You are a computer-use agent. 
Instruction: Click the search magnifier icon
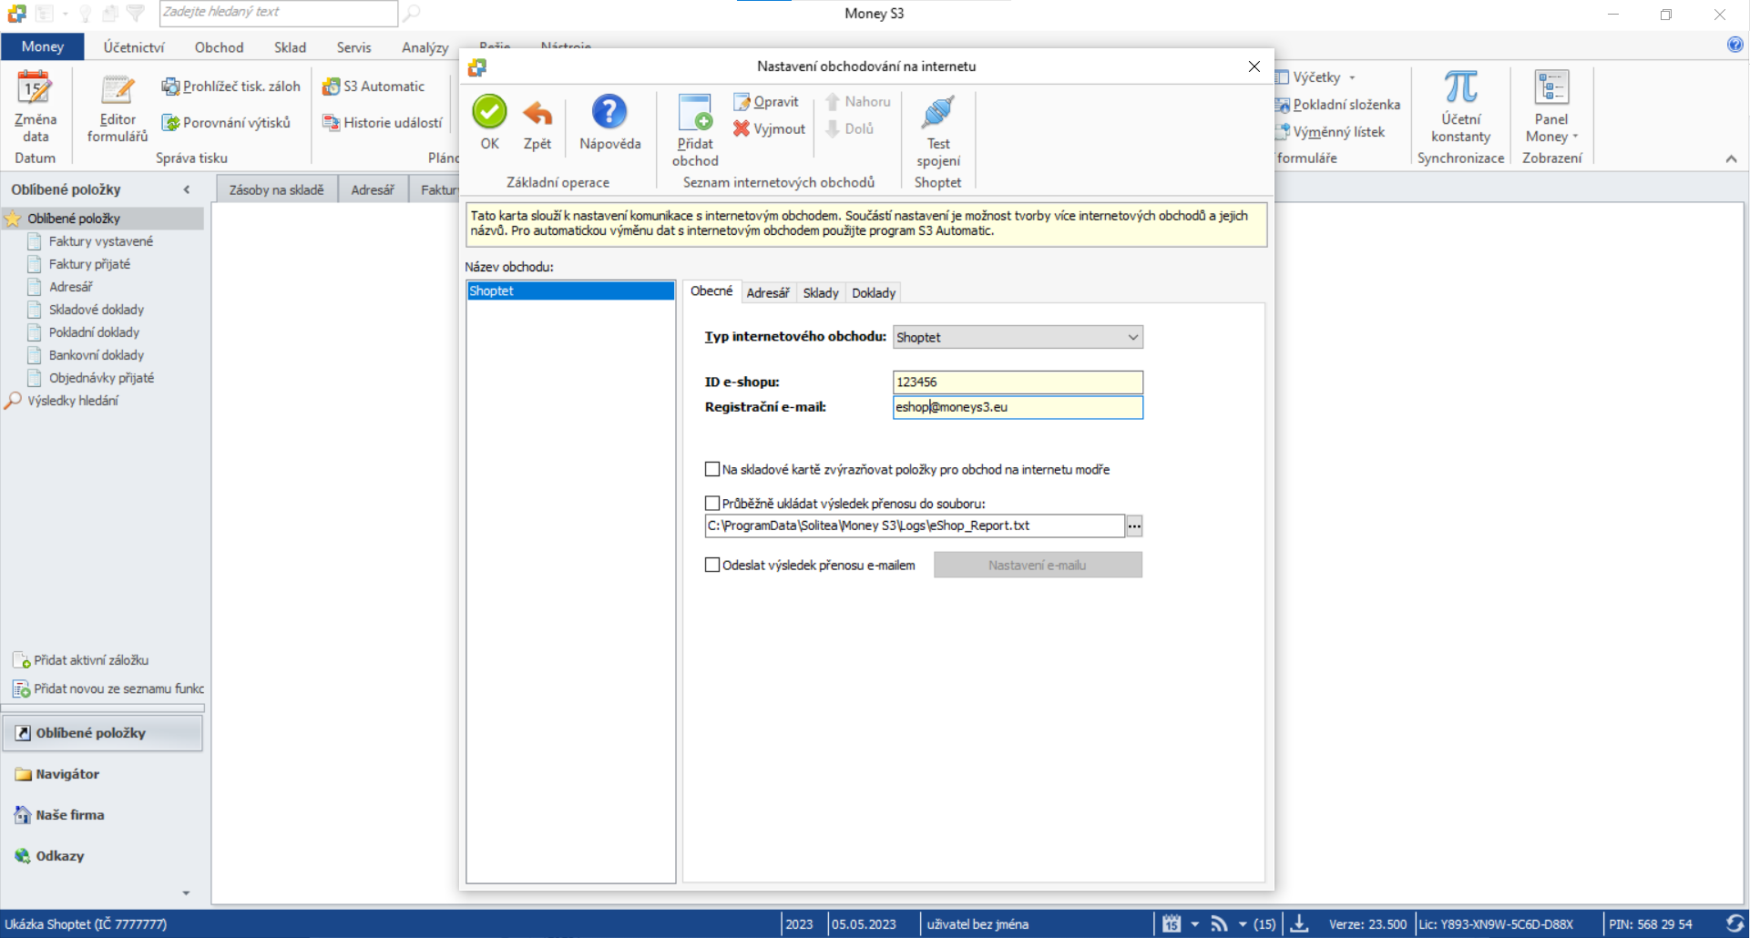(x=413, y=13)
